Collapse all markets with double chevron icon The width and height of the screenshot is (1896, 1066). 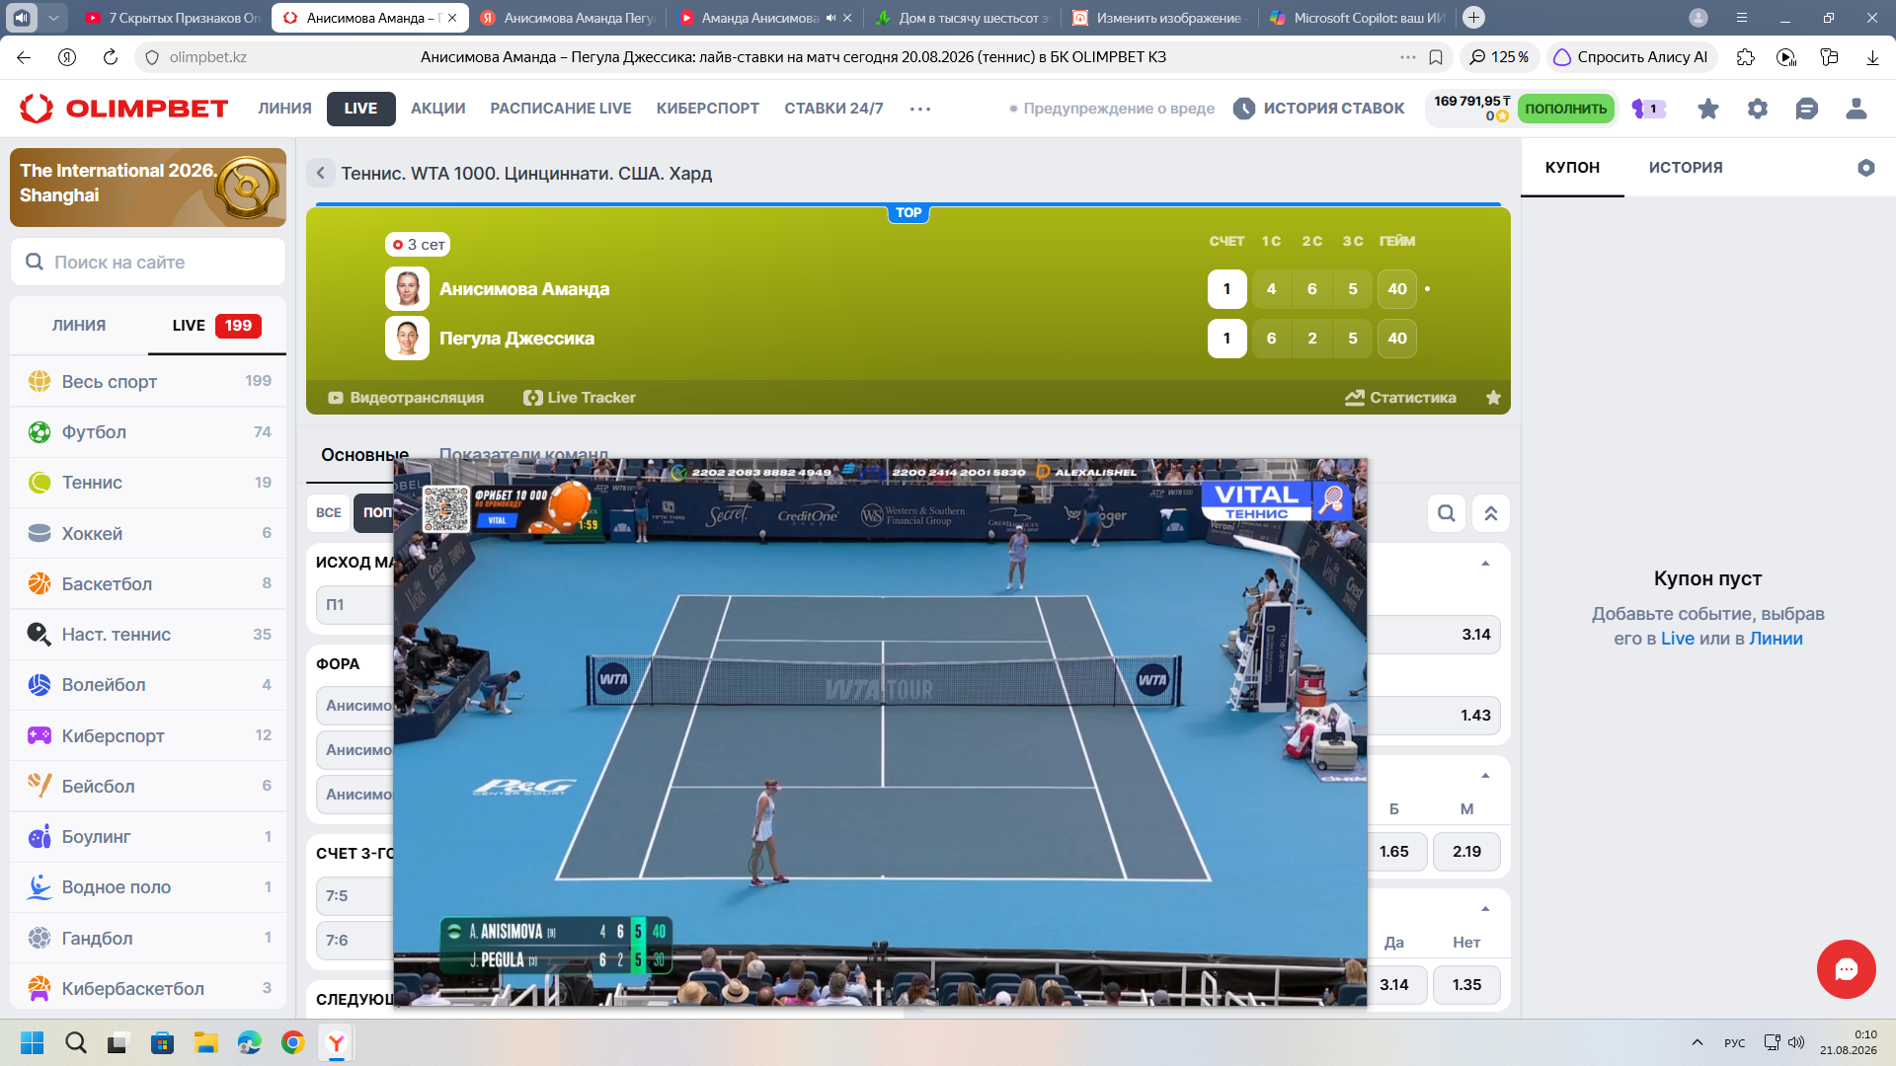coord(1491,513)
